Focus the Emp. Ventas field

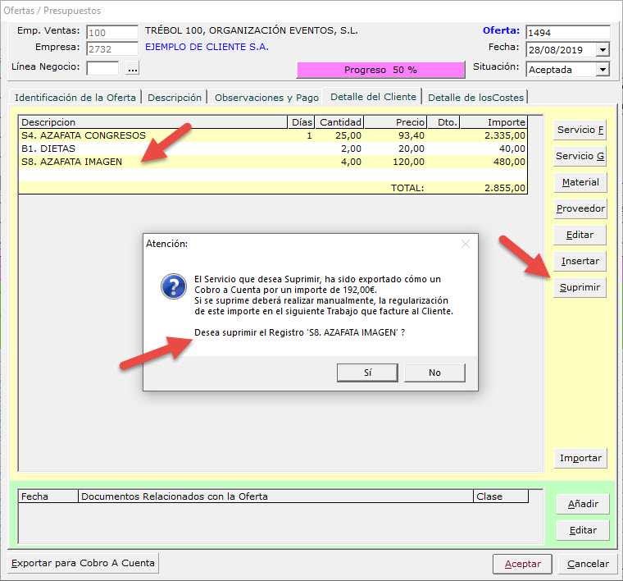pos(112,33)
